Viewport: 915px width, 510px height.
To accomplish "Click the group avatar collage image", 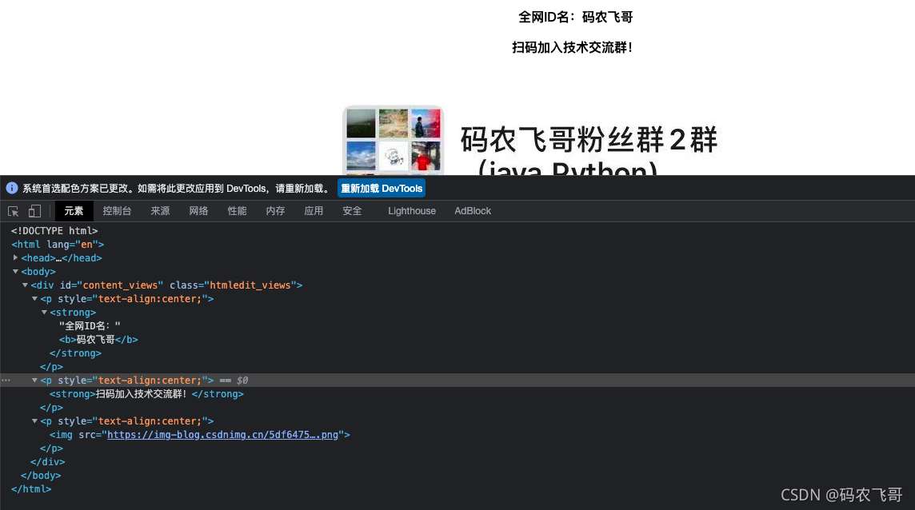I will (x=394, y=140).
